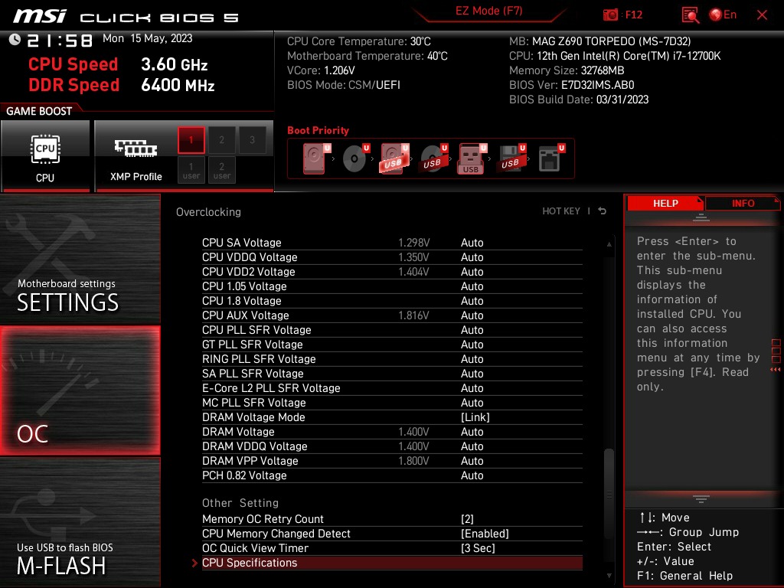
Task: Select the USB floppy boot device icon
Action: tap(511, 158)
